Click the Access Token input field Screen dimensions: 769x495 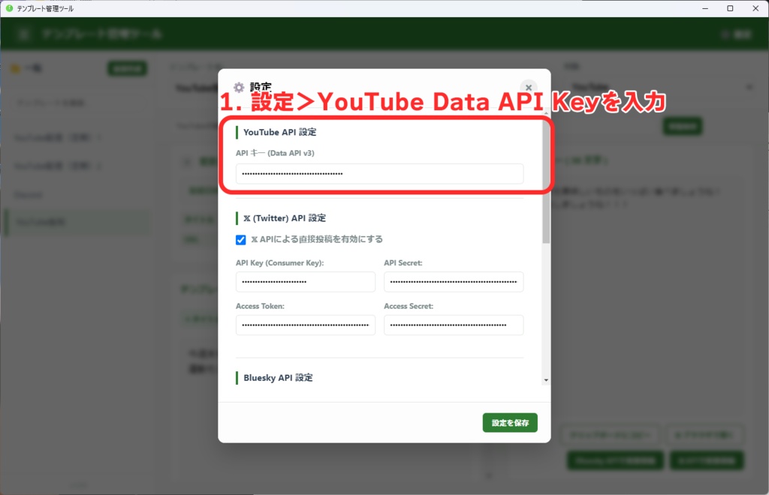[x=305, y=325]
